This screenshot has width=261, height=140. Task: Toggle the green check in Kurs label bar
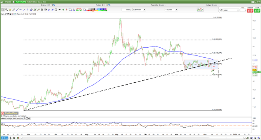tap(15, 14)
